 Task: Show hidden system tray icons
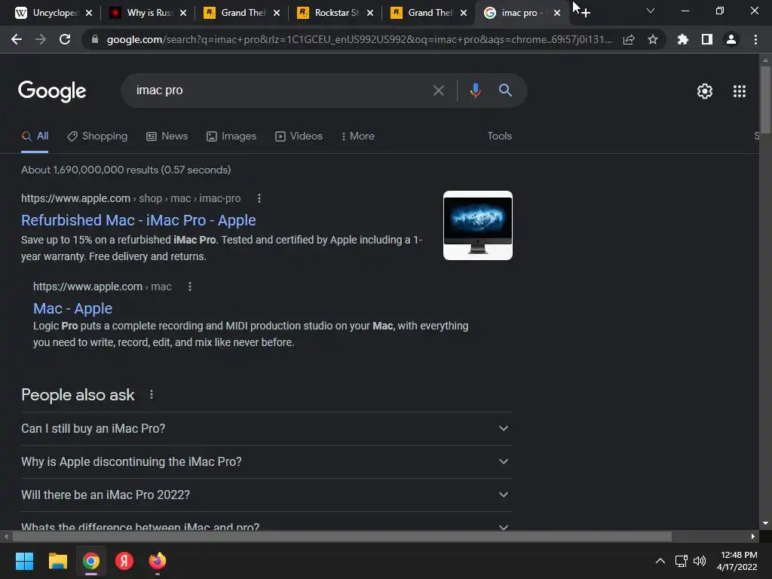tap(660, 561)
